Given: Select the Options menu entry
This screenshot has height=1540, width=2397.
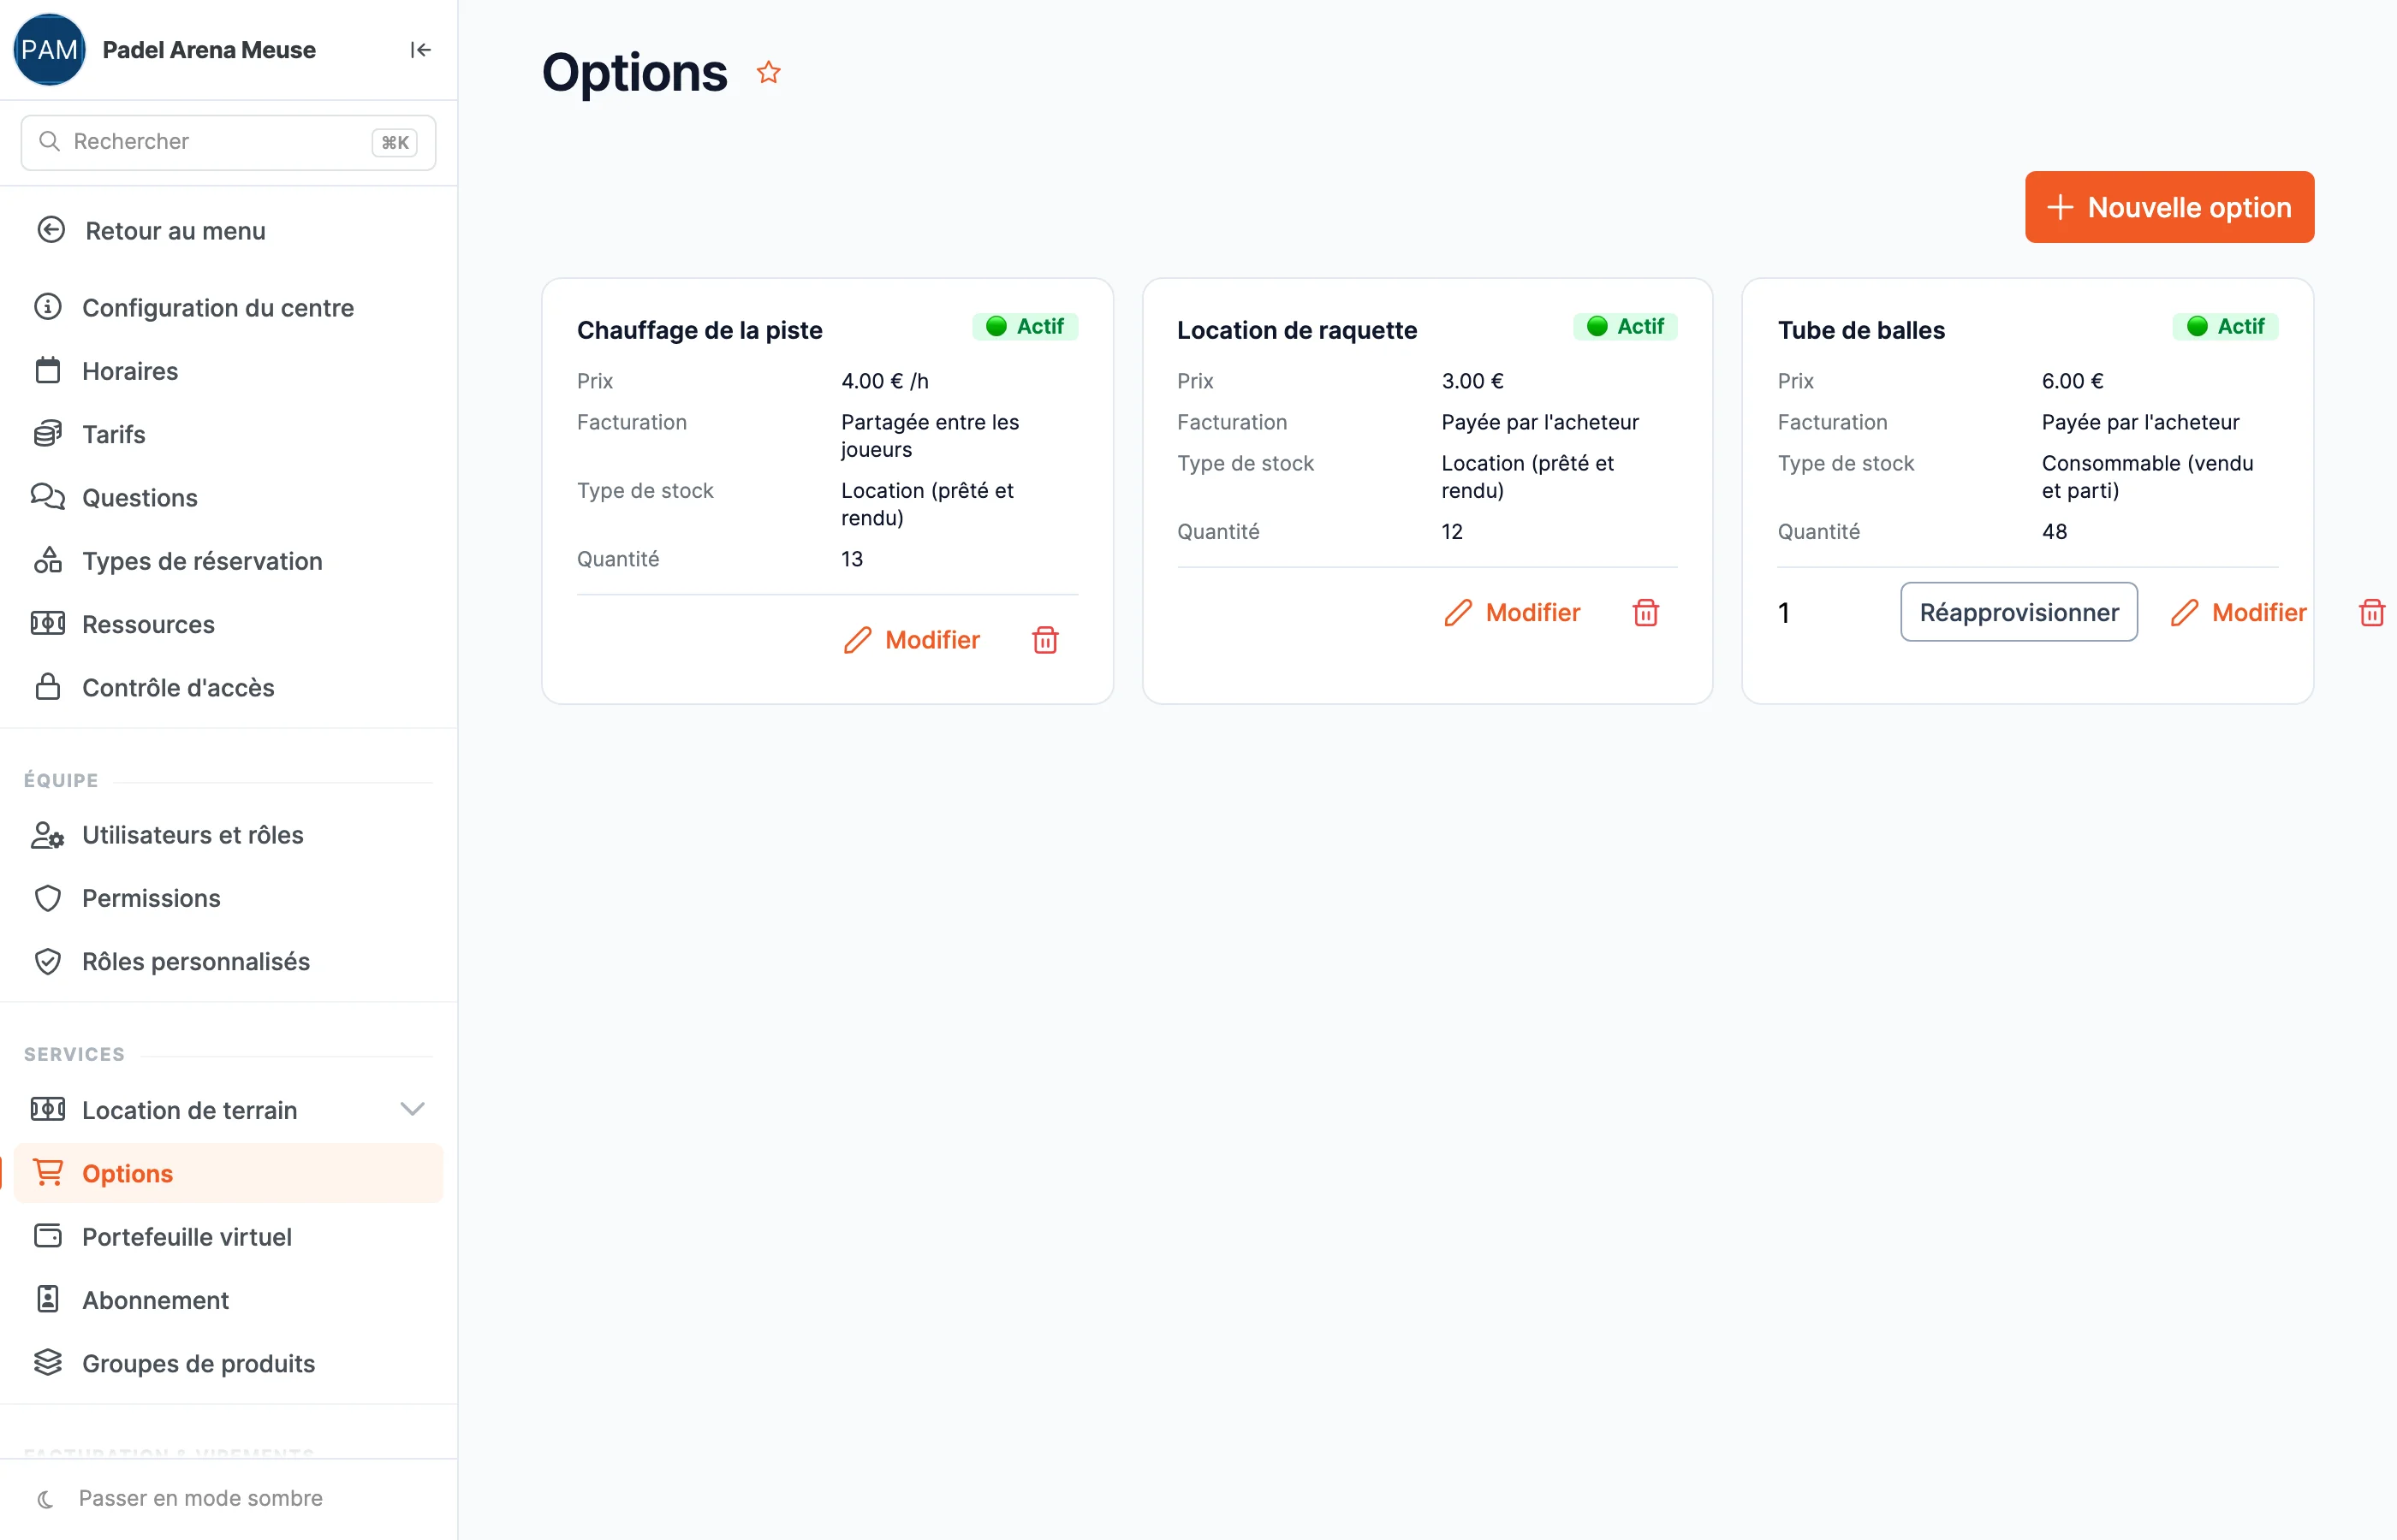Looking at the screenshot, I should click(228, 1173).
